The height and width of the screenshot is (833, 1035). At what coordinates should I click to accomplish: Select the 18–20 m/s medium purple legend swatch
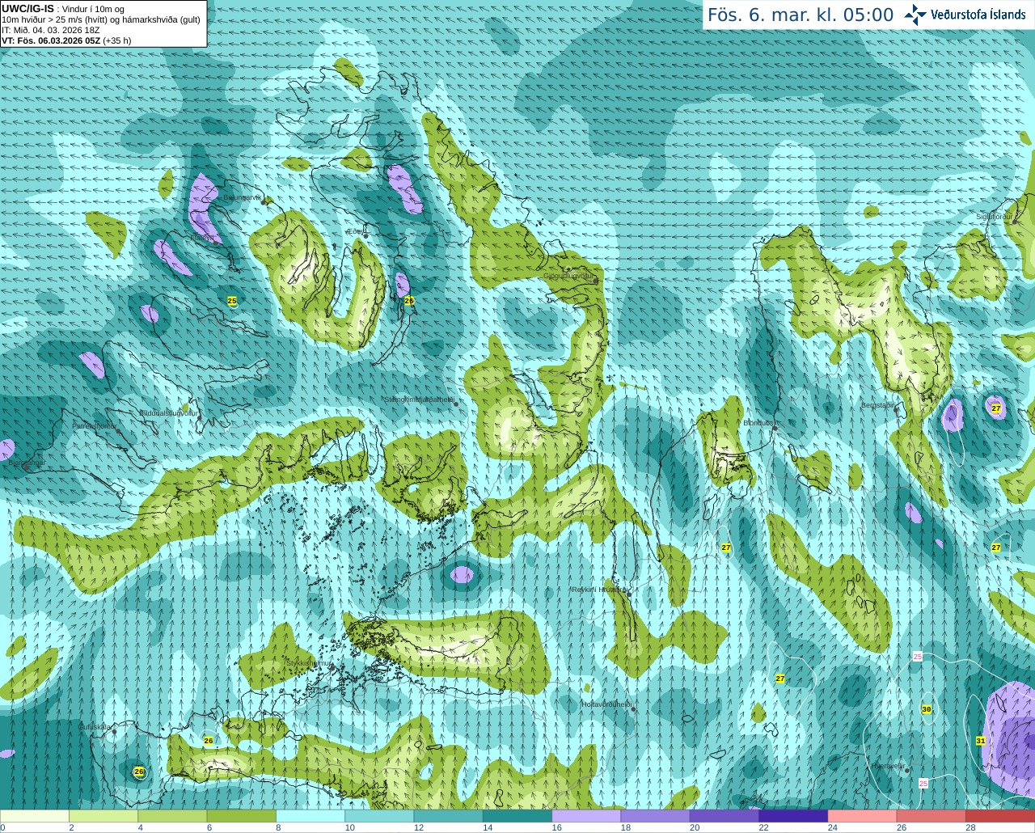[656, 815]
